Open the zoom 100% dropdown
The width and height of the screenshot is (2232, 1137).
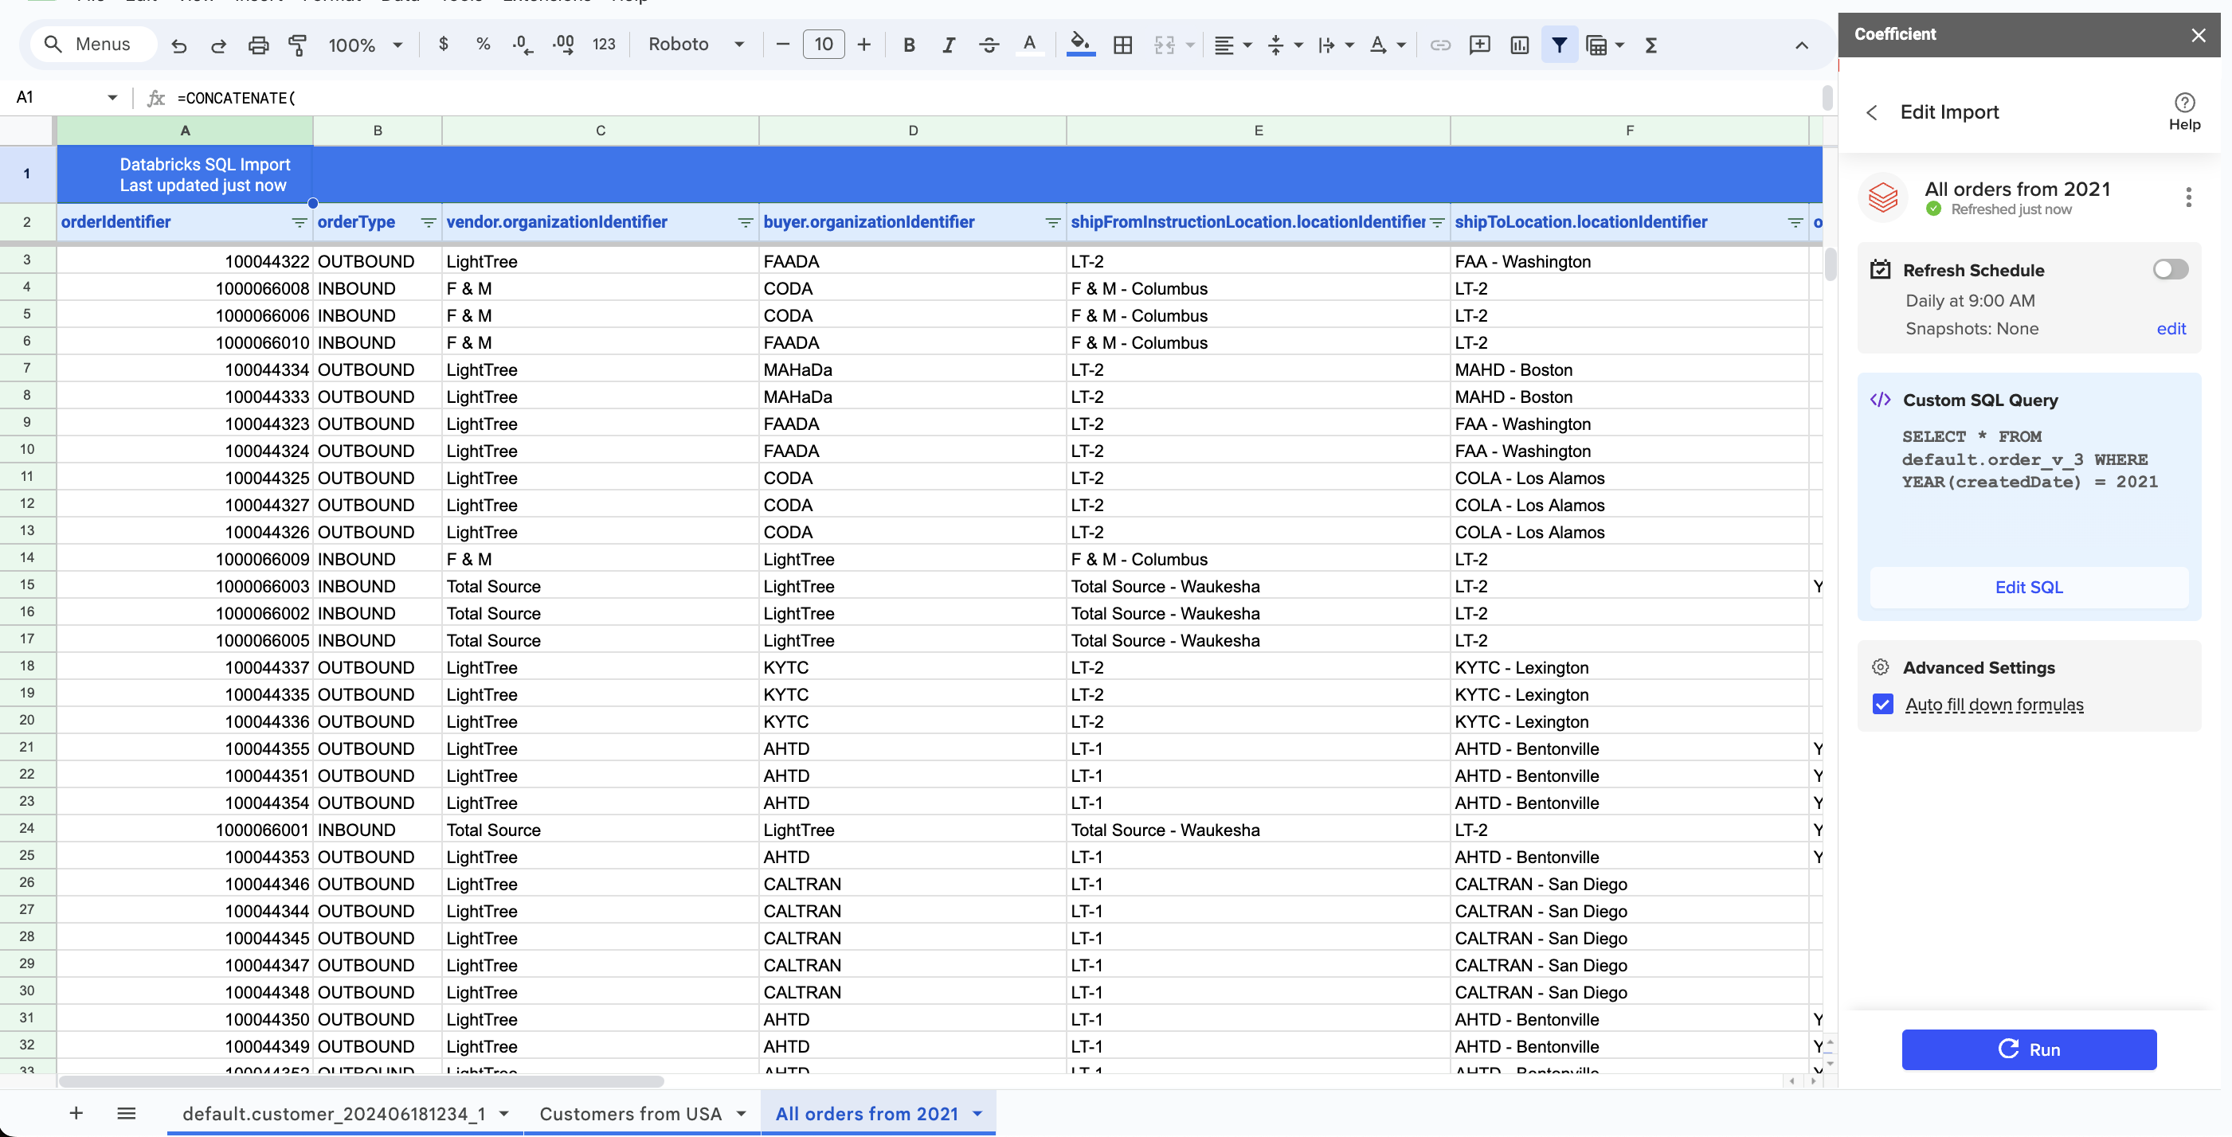(365, 45)
